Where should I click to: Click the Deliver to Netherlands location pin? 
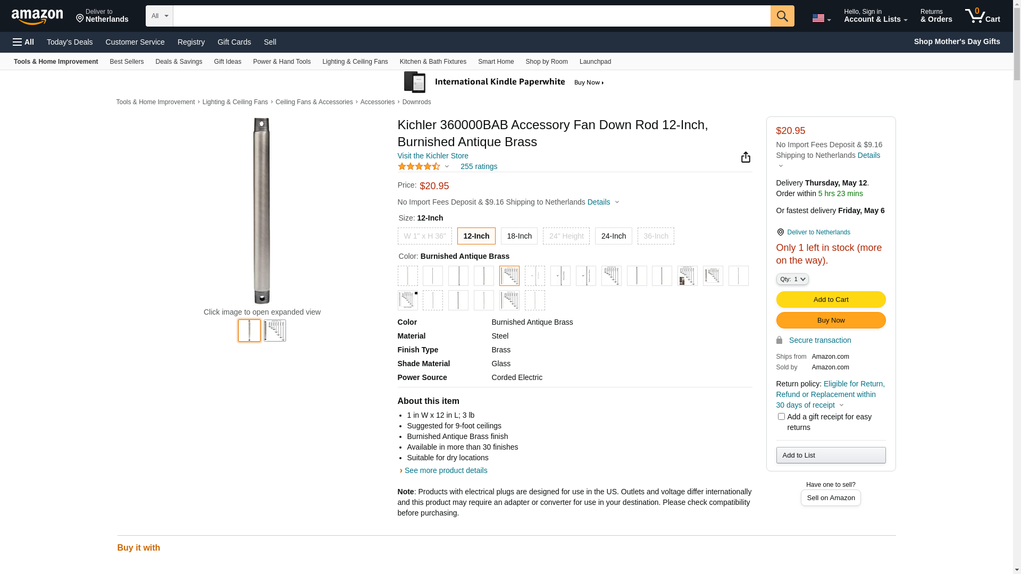(102, 16)
